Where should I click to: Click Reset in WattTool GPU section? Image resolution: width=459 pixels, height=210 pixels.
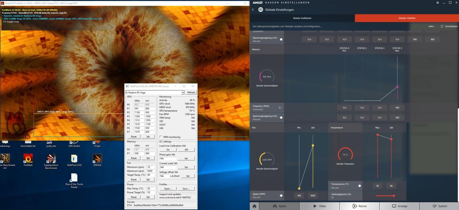pyautogui.click(x=134, y=137)
